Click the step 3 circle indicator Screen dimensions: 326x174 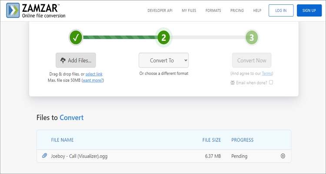[x=252, y=38]
